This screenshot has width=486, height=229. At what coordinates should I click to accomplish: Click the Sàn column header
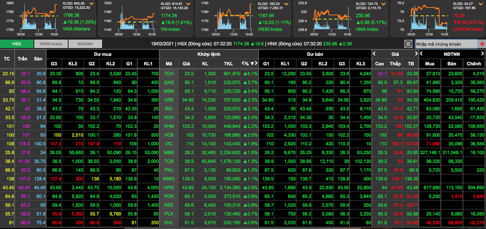38,59
